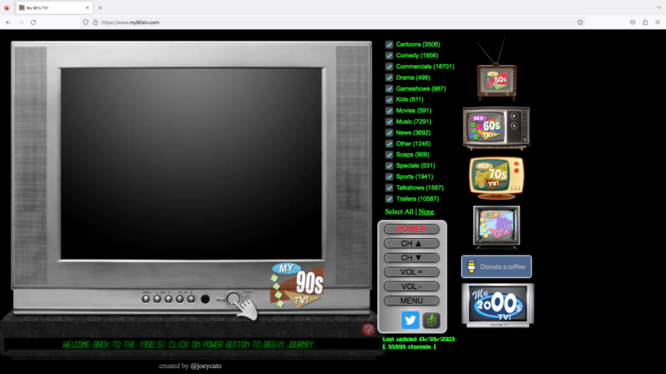
Task: Open the My 80s TV icon
Action: pyautogui.click(x=496, y=227)
